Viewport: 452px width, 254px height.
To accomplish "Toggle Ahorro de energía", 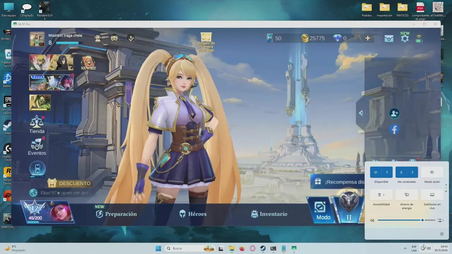I will point(407,195).
